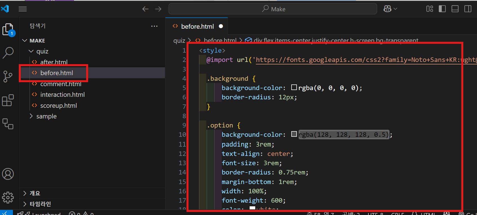Viewport: 477px width, 215px height.
Task: Open scoreup.html from file tree
Action: [58, 106]
